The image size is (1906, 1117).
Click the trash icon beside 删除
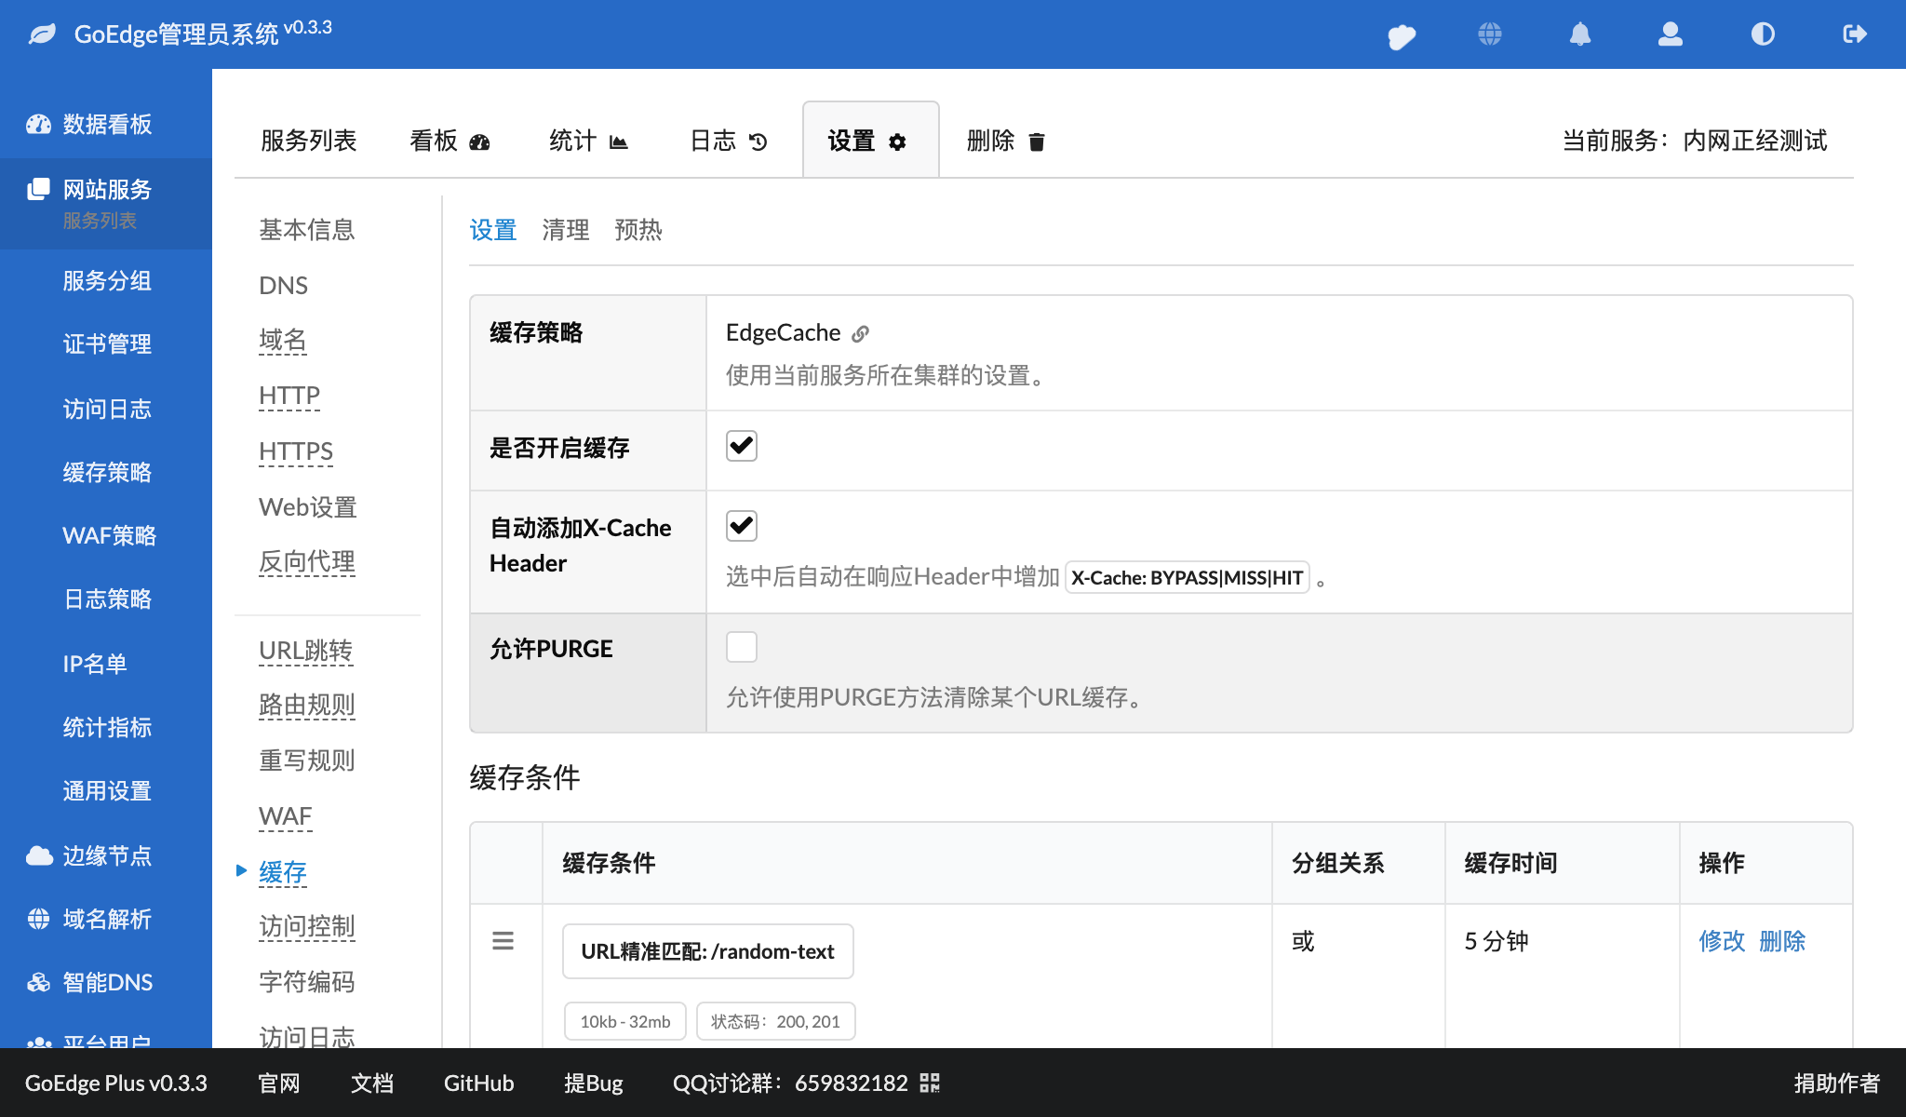(x=1037, y=141)
